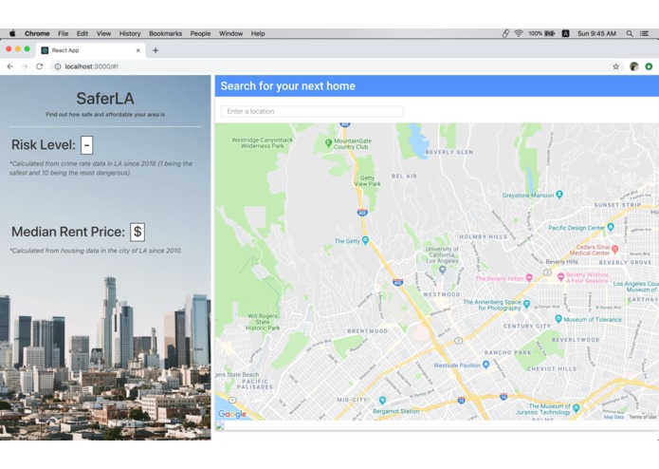The width and height of the screenshot is (659, 469).
Task: Click the battery status icon
Action: click(x=550, y=33)
